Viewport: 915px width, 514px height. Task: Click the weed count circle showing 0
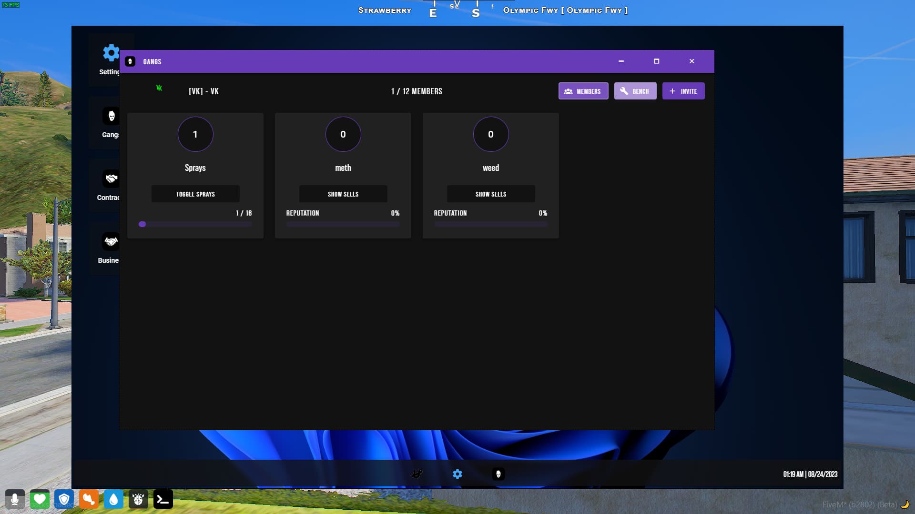coord(491,134)
